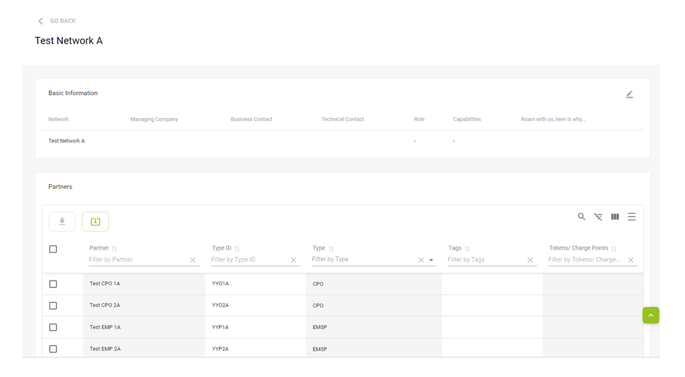Click Test EMP 1A partner cell
Screen dimensions: 685x377
pos(144,327)
